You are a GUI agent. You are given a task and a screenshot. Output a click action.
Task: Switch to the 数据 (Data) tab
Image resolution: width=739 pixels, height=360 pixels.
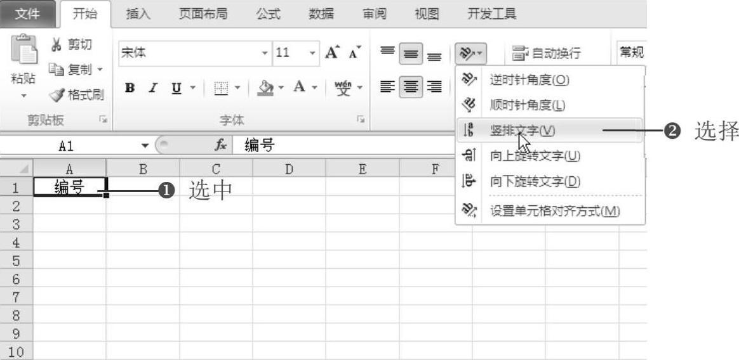(321, 14)
